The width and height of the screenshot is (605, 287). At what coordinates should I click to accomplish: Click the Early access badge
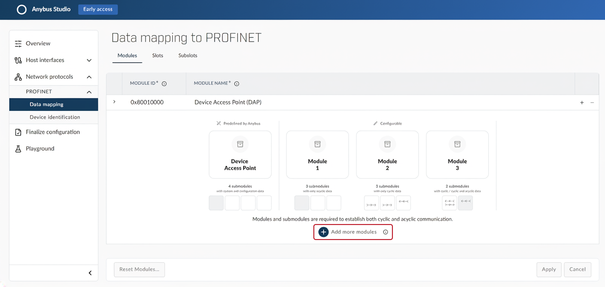[98, 9]
